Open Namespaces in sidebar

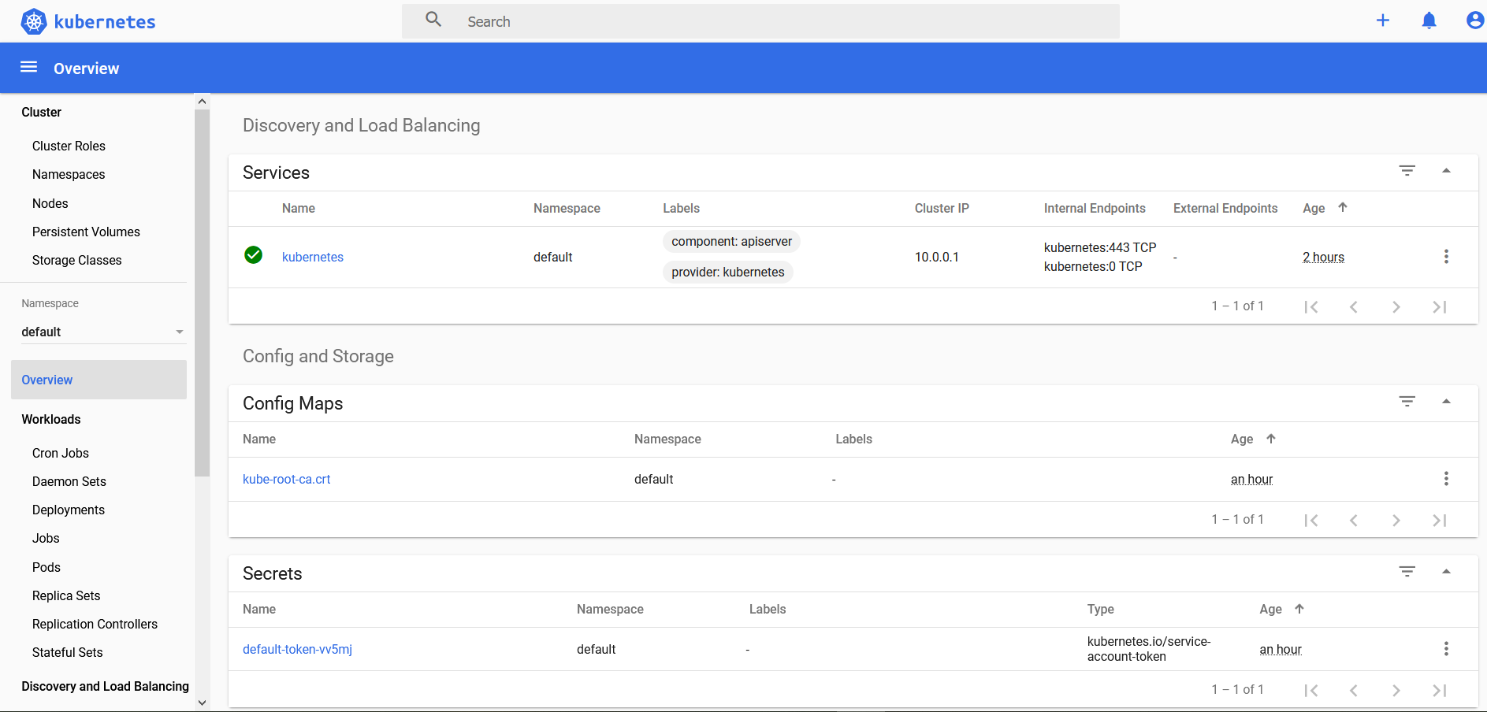pyautogui.click(x=69, y=174)
